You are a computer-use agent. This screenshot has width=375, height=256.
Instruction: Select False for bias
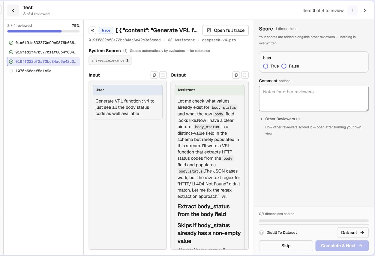284,66
